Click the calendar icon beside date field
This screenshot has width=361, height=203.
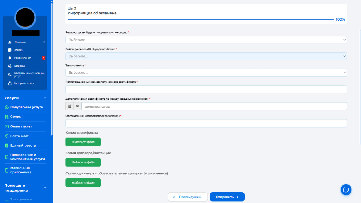70,106
